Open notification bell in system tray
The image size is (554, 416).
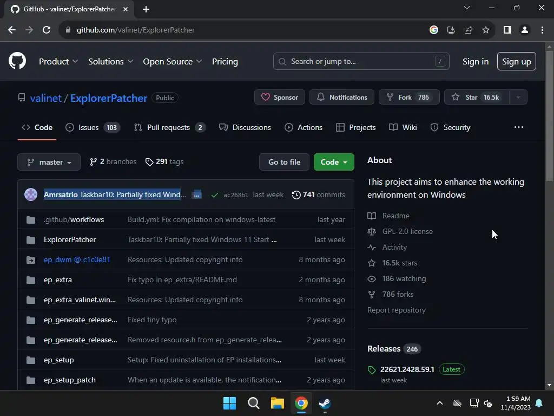click(539, 403)
